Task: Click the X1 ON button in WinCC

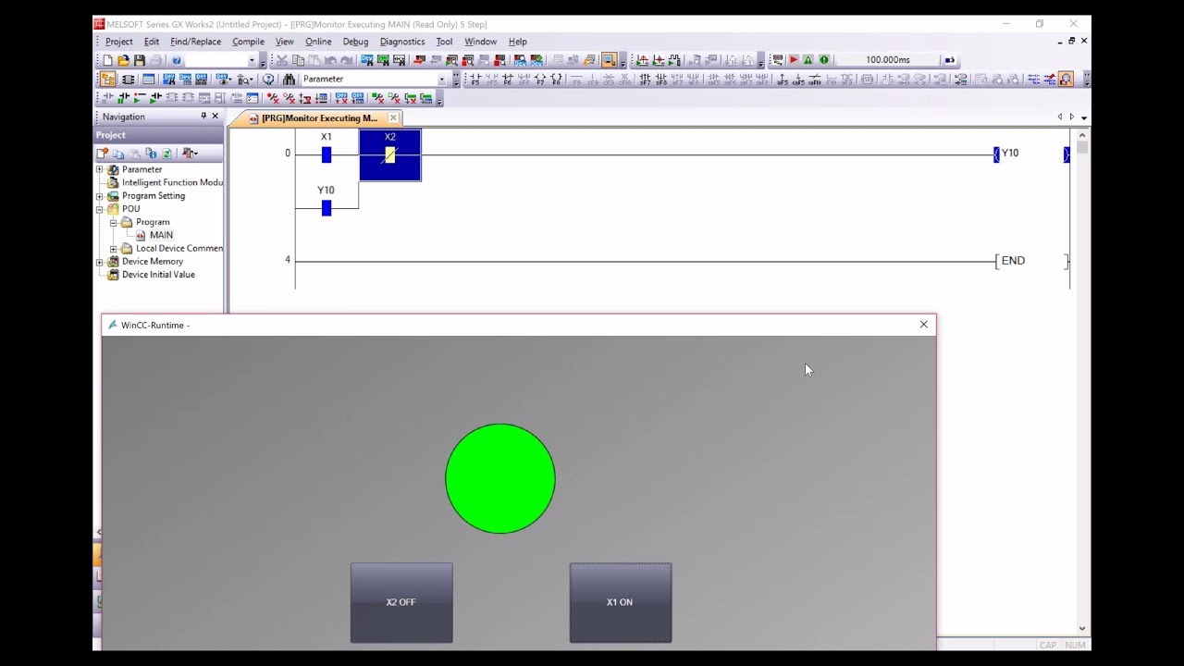Action: click(x=620, y=602)
